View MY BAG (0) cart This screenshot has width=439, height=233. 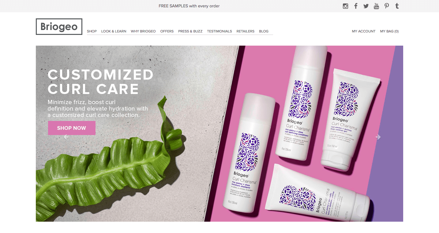coord(389,31)
